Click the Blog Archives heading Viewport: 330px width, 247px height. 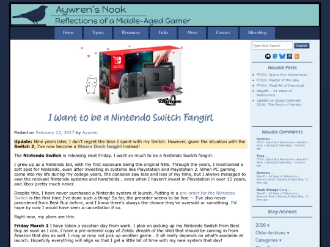pos(282,212)
